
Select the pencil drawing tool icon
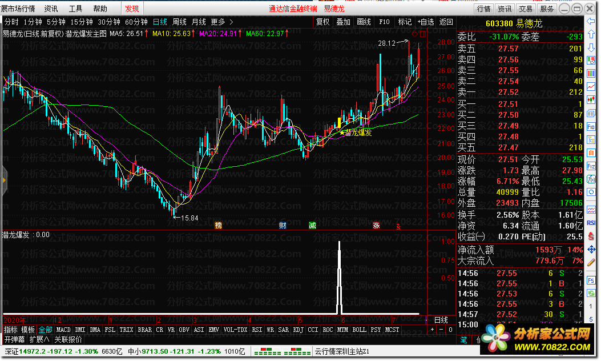tap(591, 262)
